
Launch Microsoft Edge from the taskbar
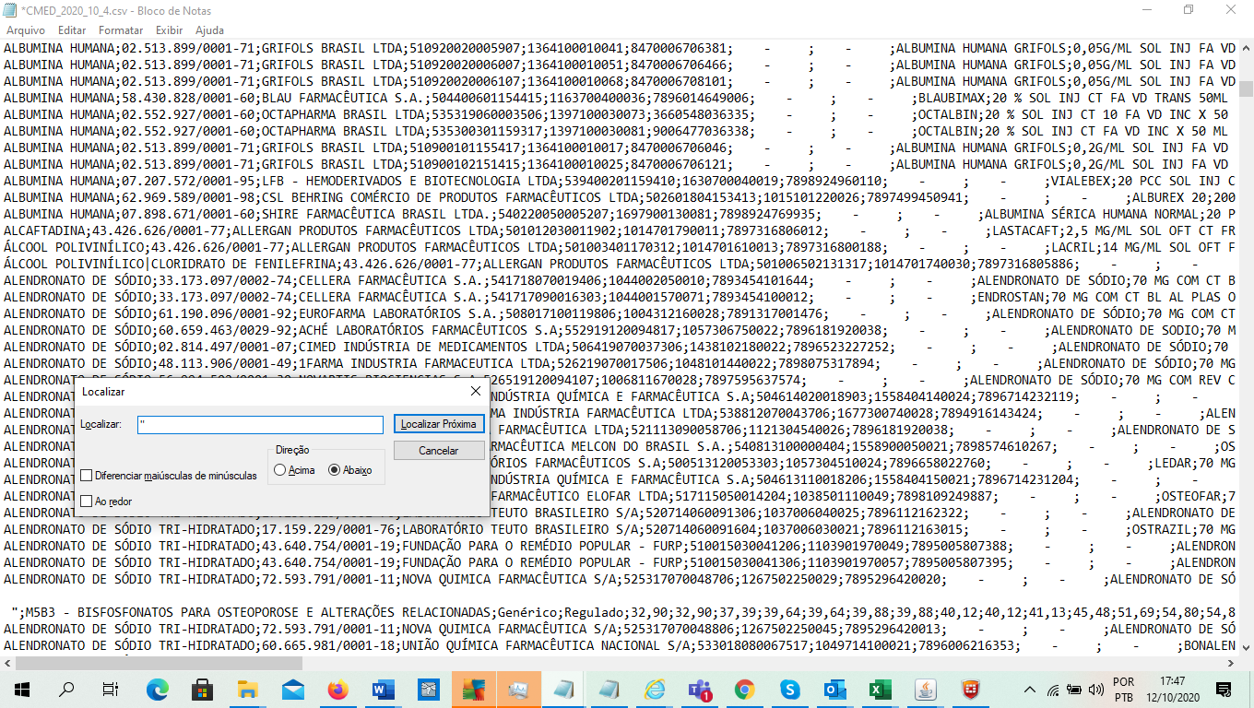(157, 689)
